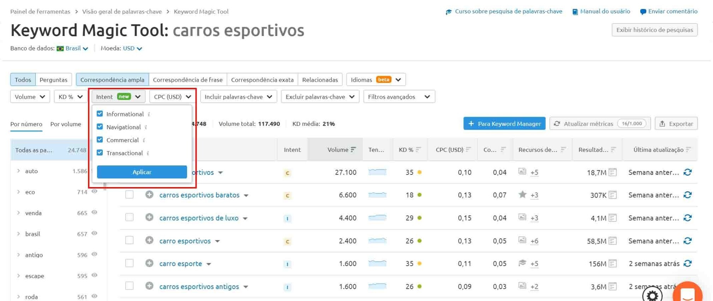Open the Volume filter dropdown
Viewport: 713px width, 301px height.
(x=30, y=97)
